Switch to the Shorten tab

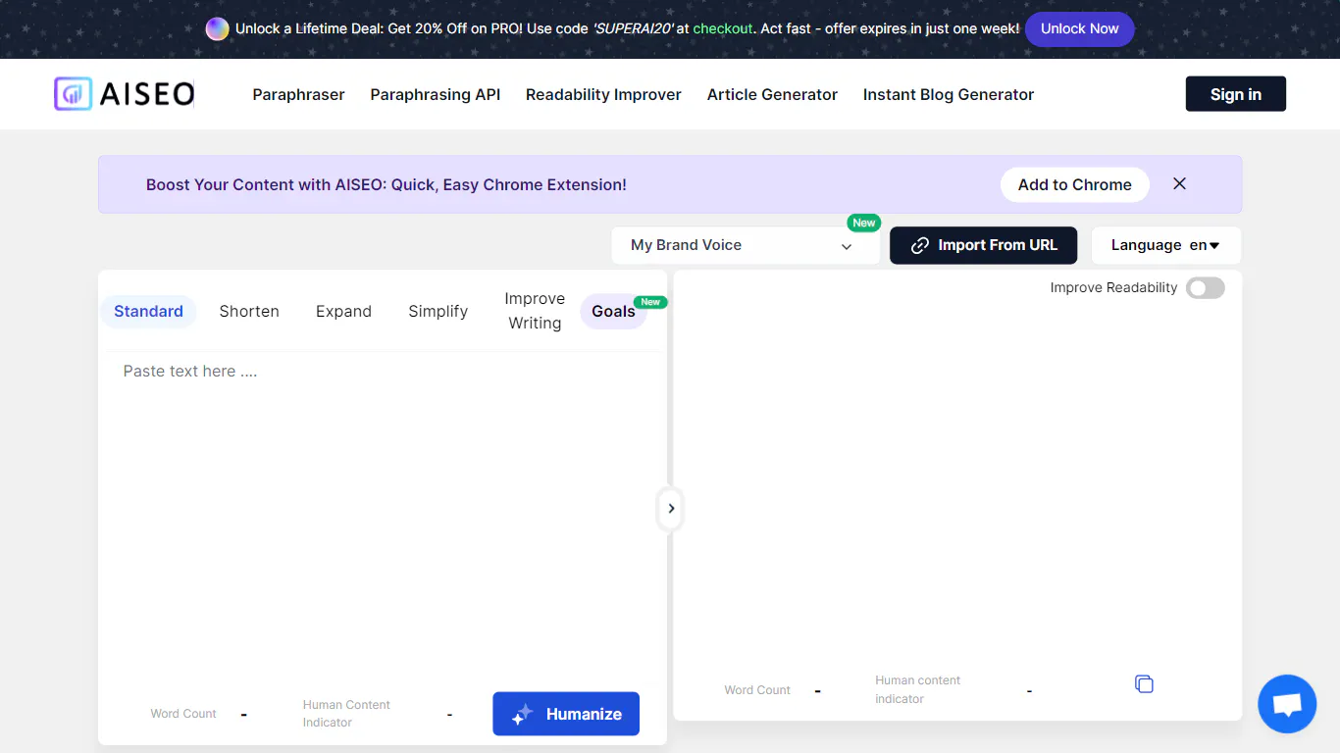249,311
